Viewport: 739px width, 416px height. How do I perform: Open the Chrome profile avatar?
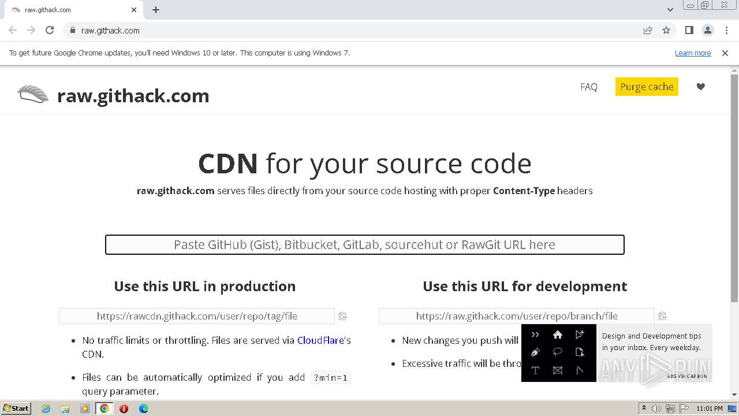pos(707,30)
